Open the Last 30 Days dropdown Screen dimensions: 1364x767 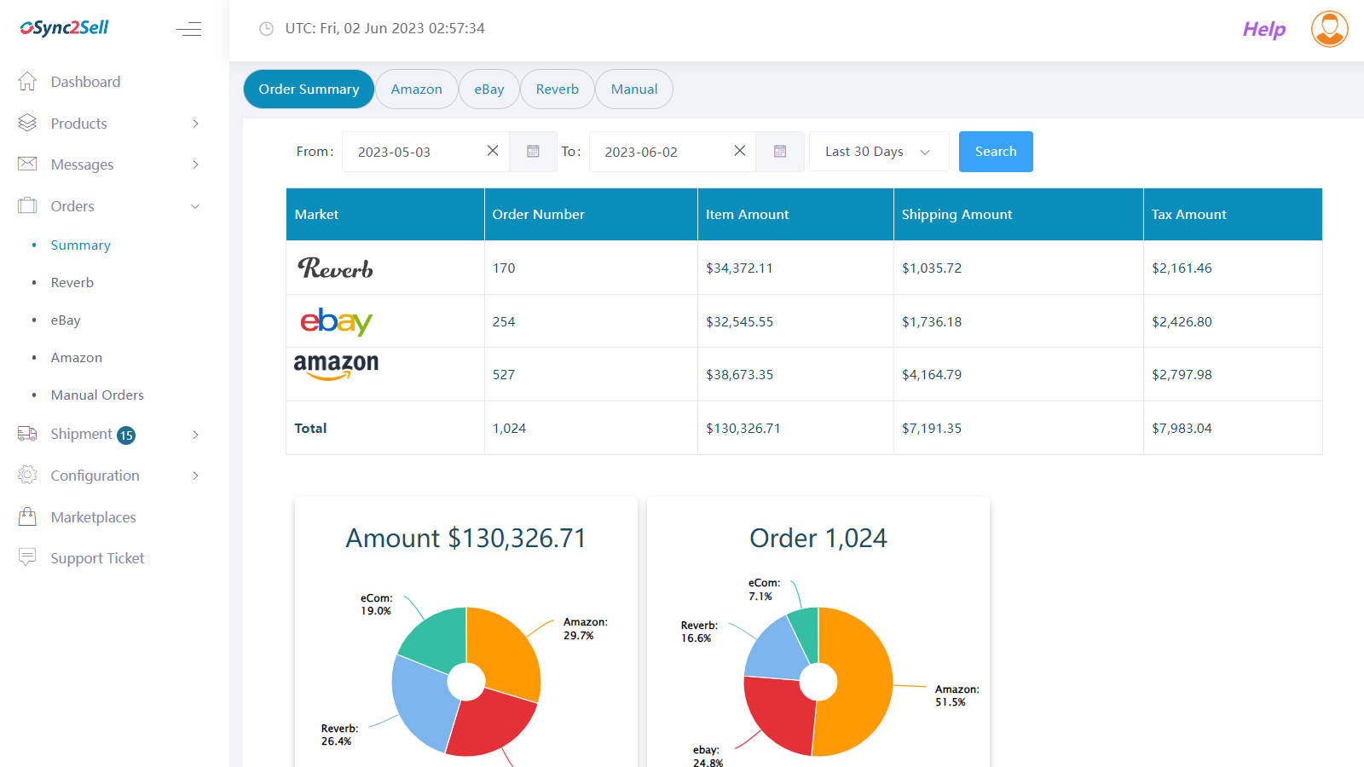pyautogui.click(x=879, y=152)
